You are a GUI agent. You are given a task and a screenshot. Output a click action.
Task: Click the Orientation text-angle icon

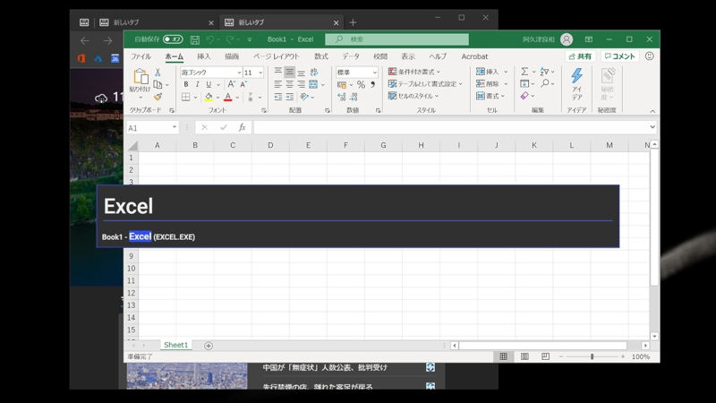tap(304, 97)
